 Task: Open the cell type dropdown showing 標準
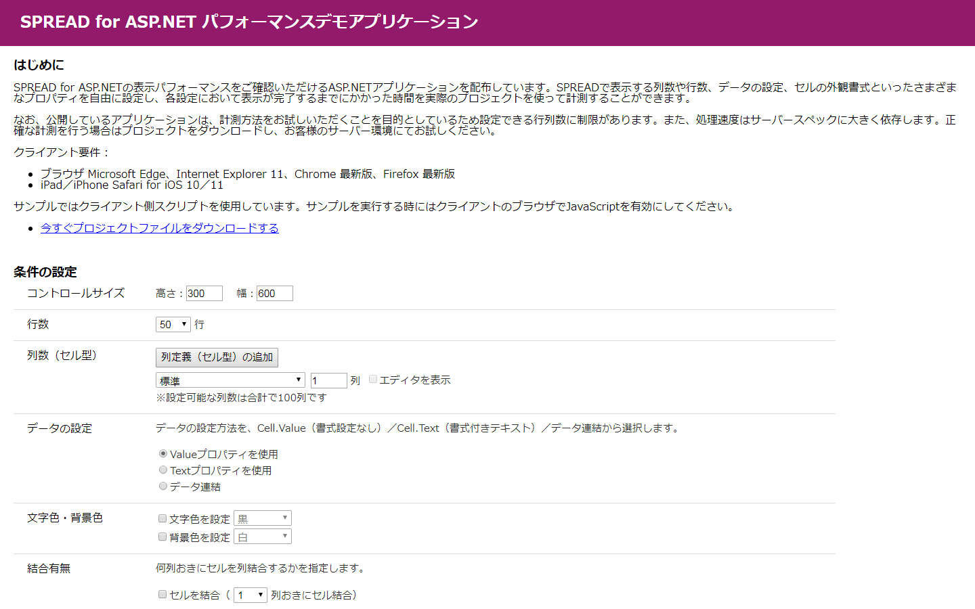click(x=230, y=380)
